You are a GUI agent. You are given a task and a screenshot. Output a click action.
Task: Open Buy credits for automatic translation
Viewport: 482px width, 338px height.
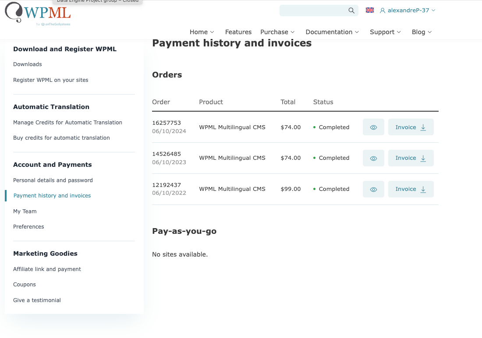tap(61, 137)
